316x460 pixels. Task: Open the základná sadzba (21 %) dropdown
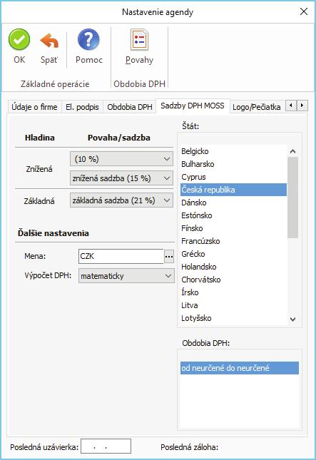(x=121, y=200)
